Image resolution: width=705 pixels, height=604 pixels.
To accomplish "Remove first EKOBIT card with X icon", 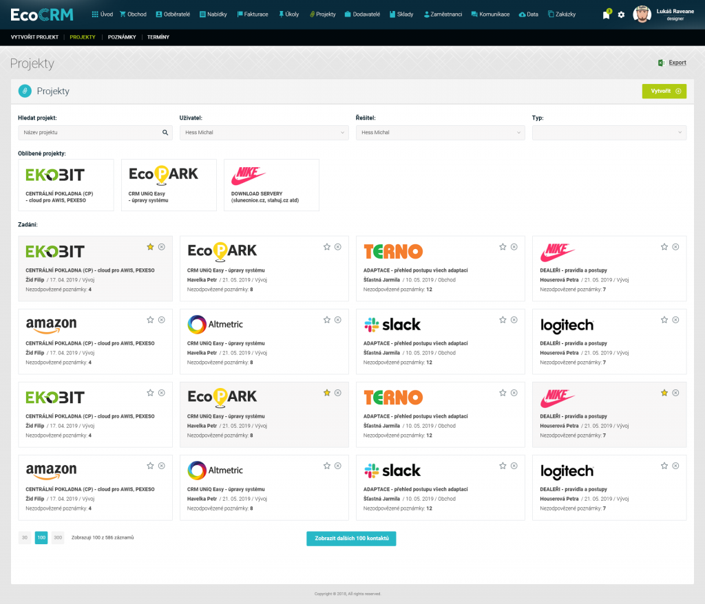I will pyautogui.click(x=162, y=247).
